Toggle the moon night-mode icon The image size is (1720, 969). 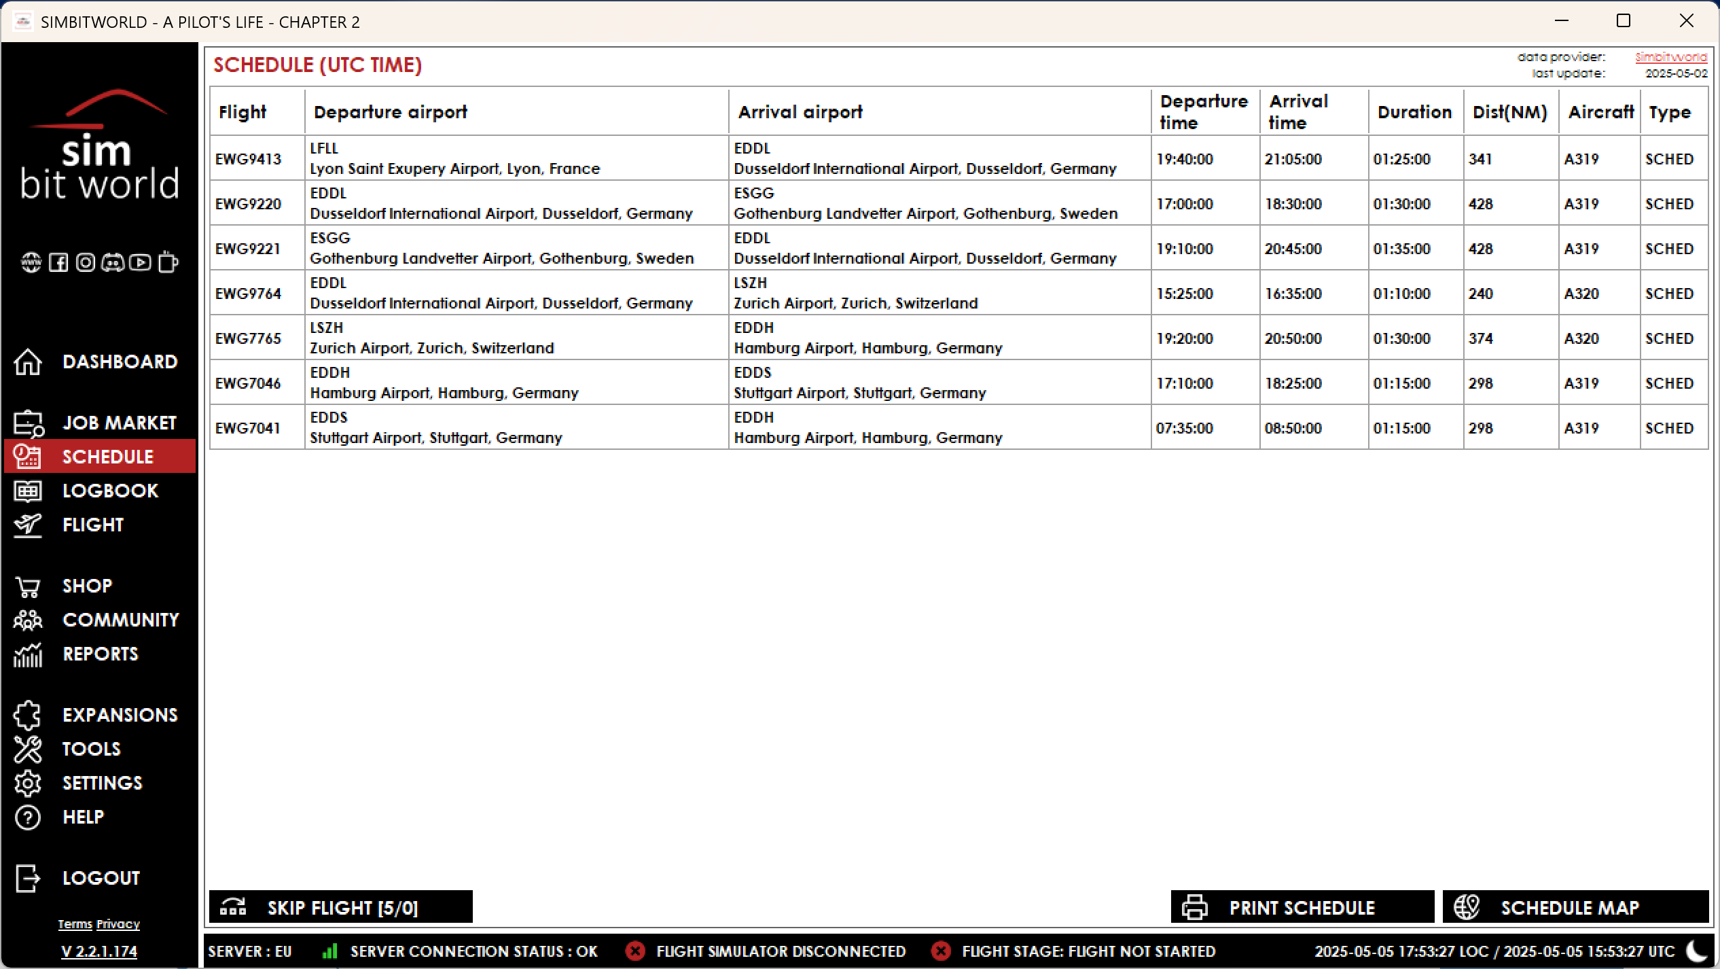(x=1696, y=951)
